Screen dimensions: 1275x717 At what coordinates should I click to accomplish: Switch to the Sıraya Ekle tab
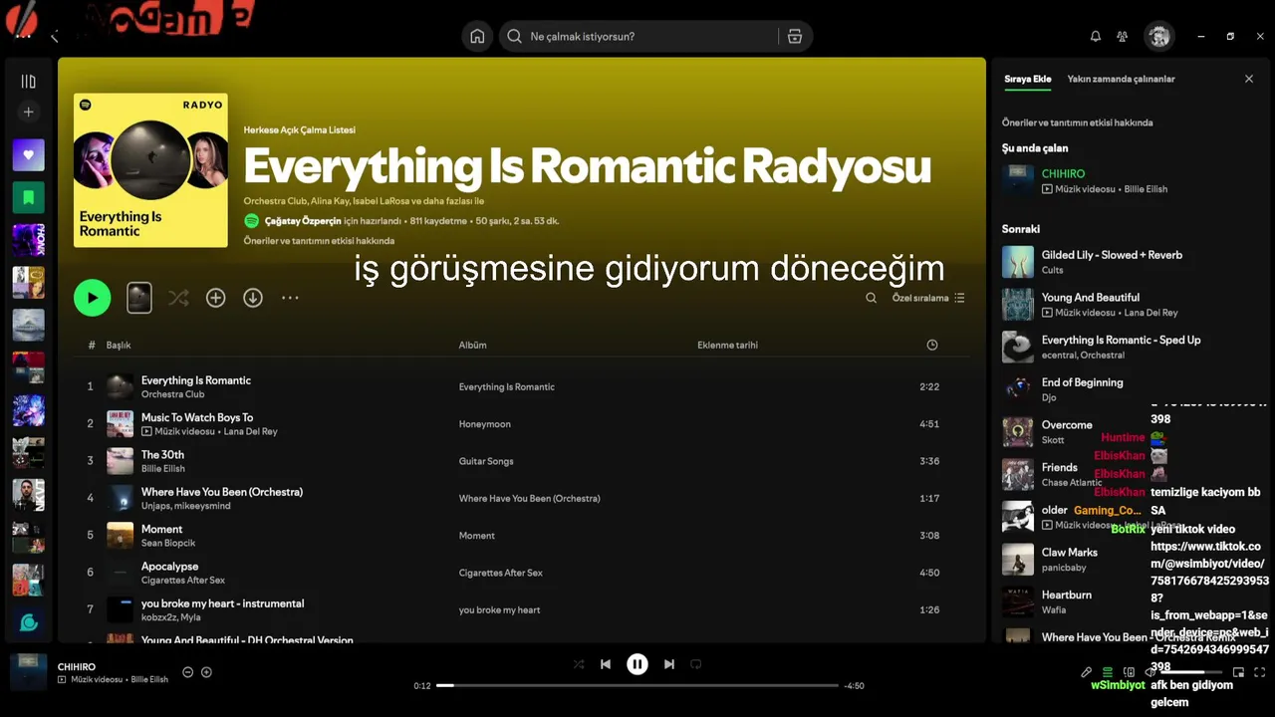click(1027, 79)
